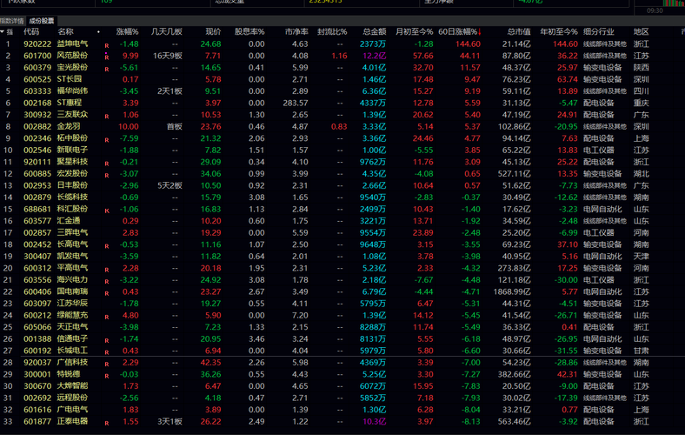The width and height of the screenshot is (685, 435).
Task: Sort by the 总金额 column header
Action: tap(375, 32)
